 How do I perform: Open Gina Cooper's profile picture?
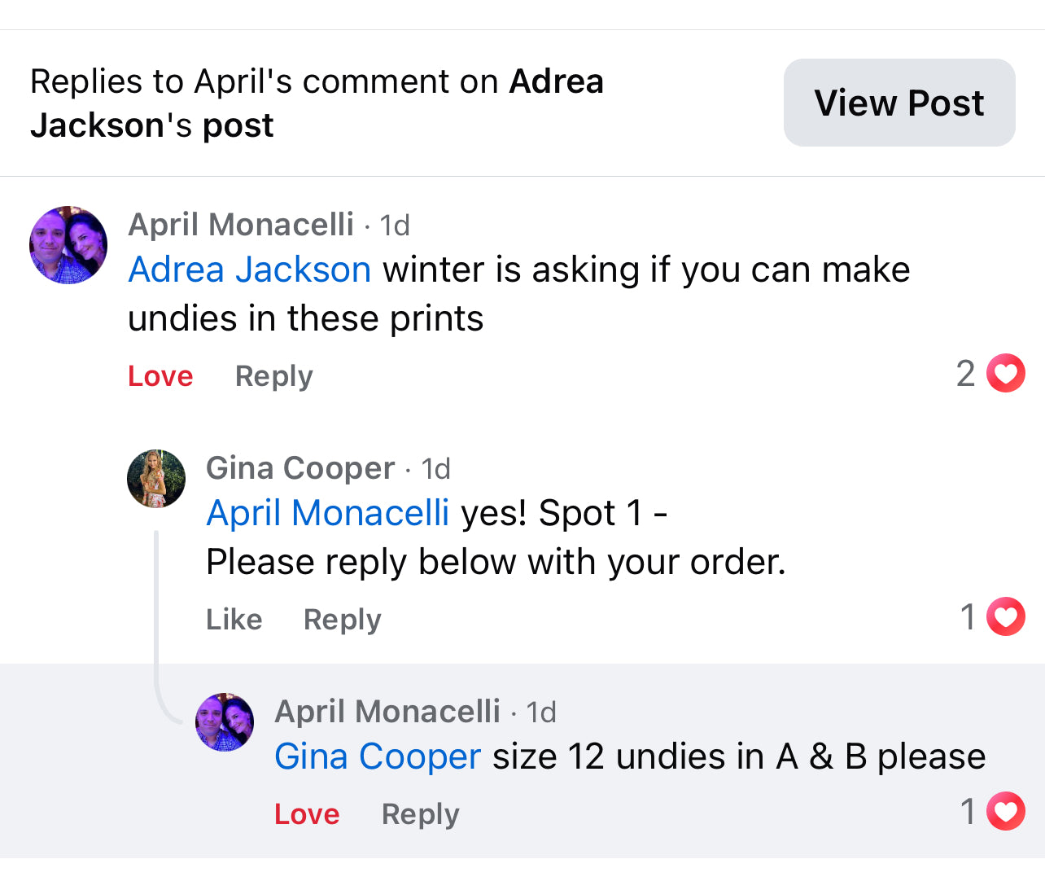[156, 479]
